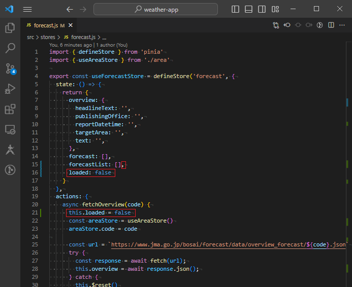Click 'this.$reset()' on line 30
The width and height of the screenshot is (352, 287).
click(x=97, y=284)
